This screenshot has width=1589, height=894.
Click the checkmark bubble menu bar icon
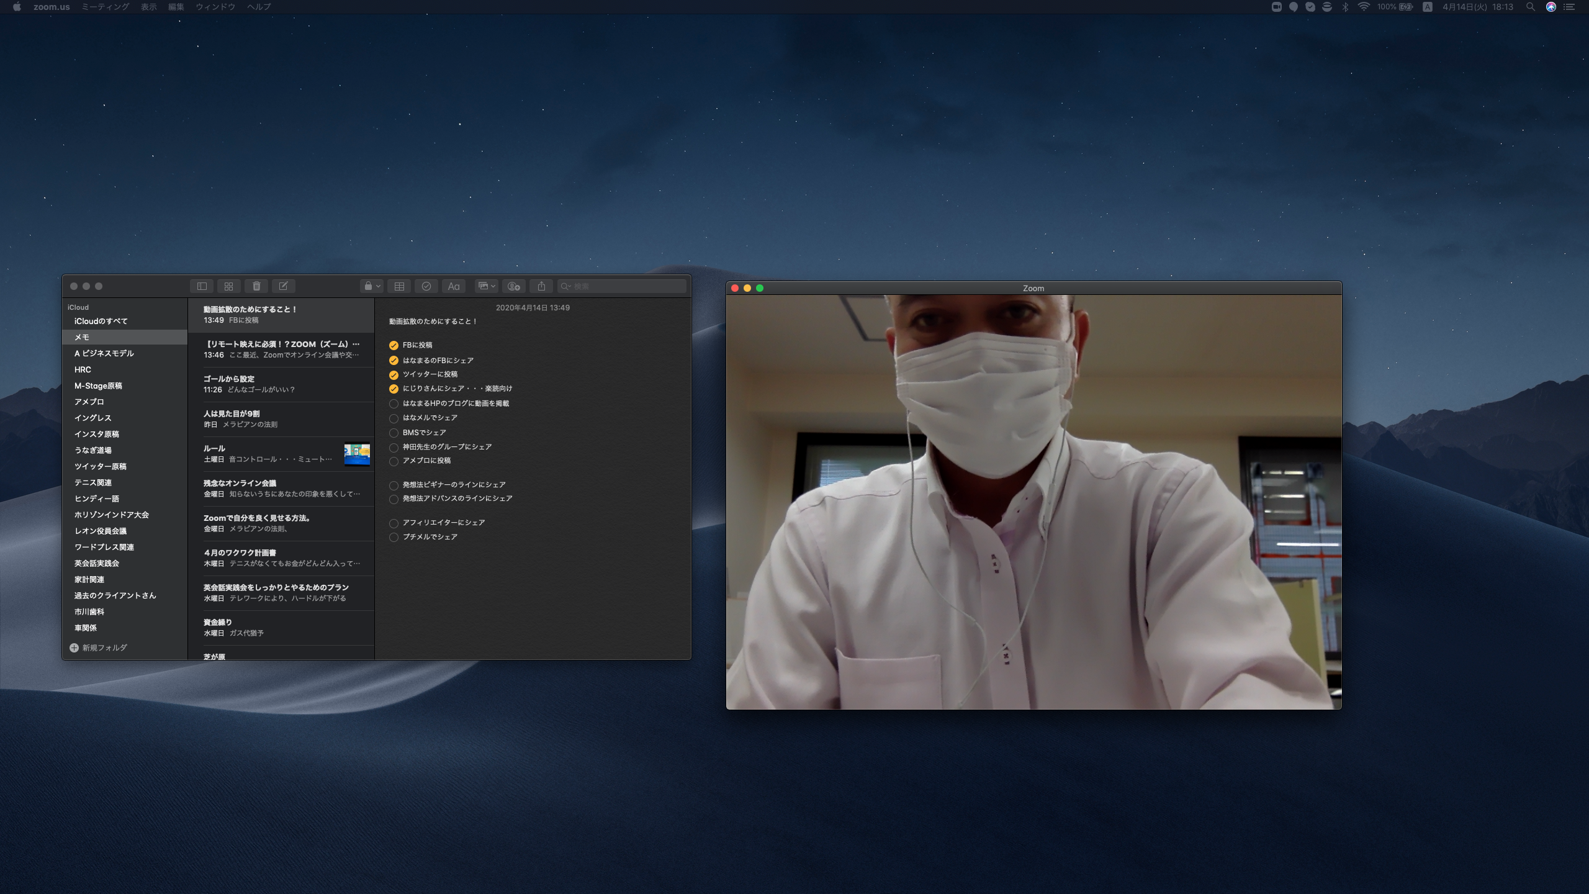click(1310, 7)
